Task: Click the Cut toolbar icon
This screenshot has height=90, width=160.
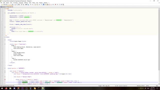Action: coord(15,4)
